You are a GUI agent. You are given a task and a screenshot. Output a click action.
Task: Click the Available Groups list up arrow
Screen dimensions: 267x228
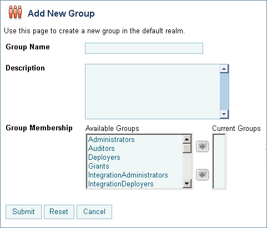[x=187, y=139]
